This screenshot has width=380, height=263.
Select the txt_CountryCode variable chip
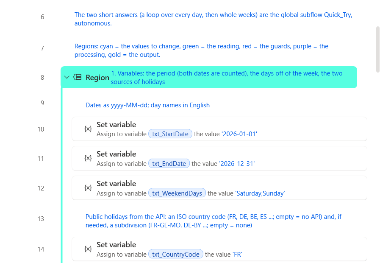(176, 254)
